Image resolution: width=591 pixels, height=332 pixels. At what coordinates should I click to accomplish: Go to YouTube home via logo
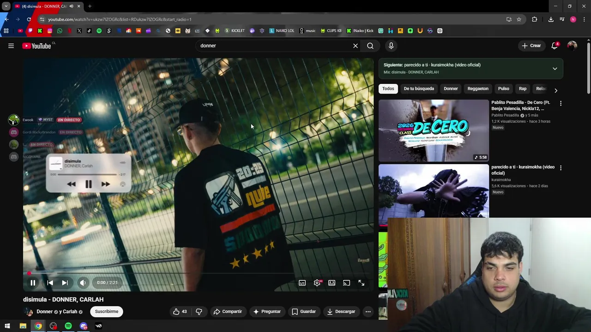point(36,46)
